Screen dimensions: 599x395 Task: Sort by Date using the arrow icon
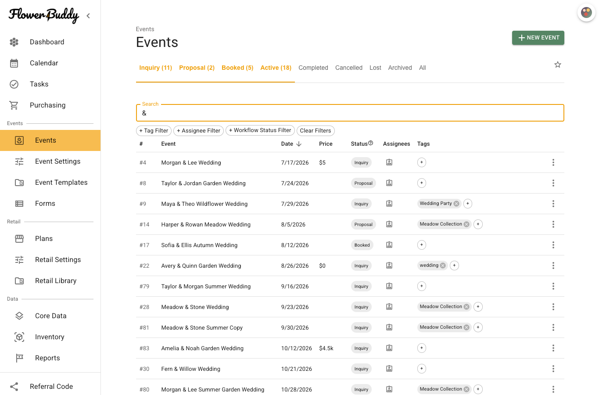(x=299, y=144)
